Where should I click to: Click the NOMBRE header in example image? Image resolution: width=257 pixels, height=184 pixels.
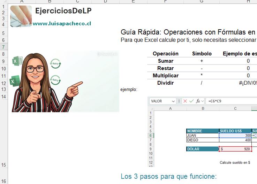pyautogui.click(x=203, y=131)
